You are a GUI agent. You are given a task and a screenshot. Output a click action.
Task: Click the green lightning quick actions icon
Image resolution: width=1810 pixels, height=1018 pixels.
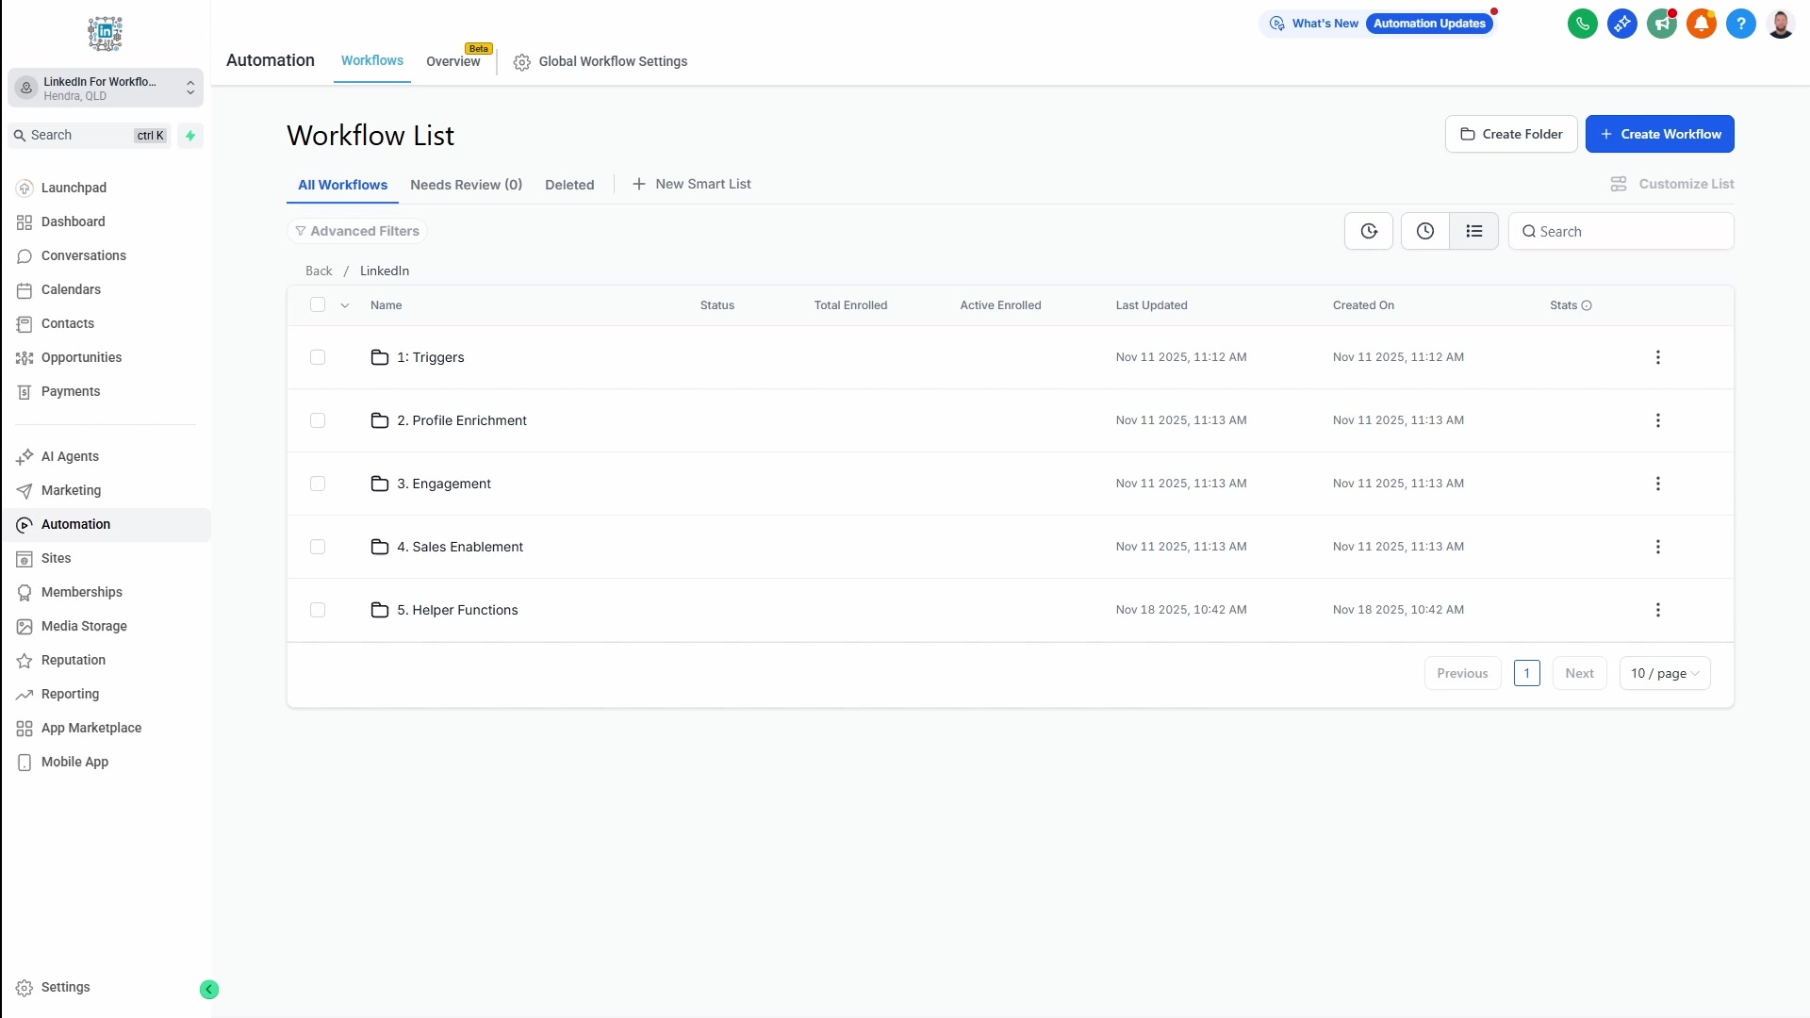click(190, 136)
